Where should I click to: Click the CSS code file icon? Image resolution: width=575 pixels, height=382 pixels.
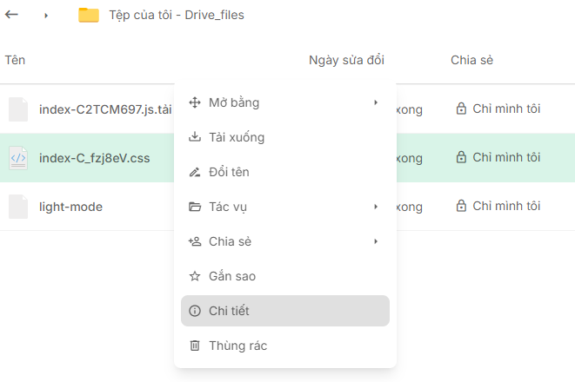18,158
